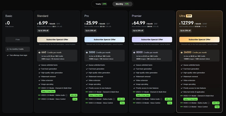Click the Free button on Basic plan
The height and width of the screenshot is (116, 226).
coord(18,40)
